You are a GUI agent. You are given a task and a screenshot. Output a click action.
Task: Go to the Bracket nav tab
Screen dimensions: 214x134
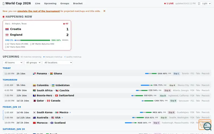click(x=78, y=3)
